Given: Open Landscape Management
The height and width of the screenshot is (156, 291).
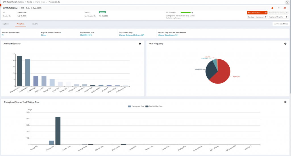Looking at the screenshot, I should pos(257,17).
